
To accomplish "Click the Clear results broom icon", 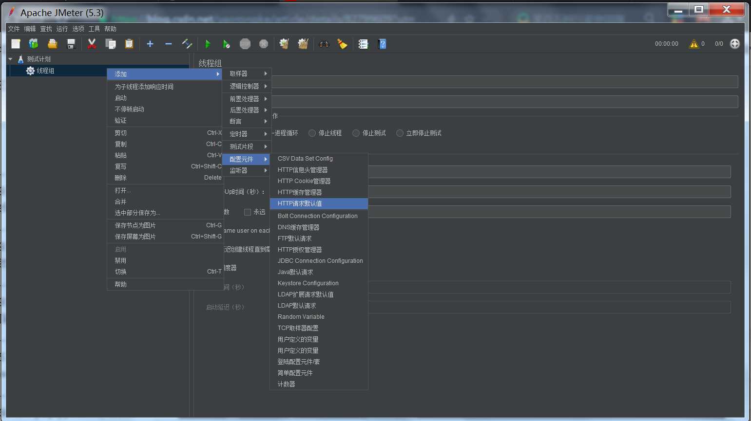I will pyautogui.click(x=284, y=44).
